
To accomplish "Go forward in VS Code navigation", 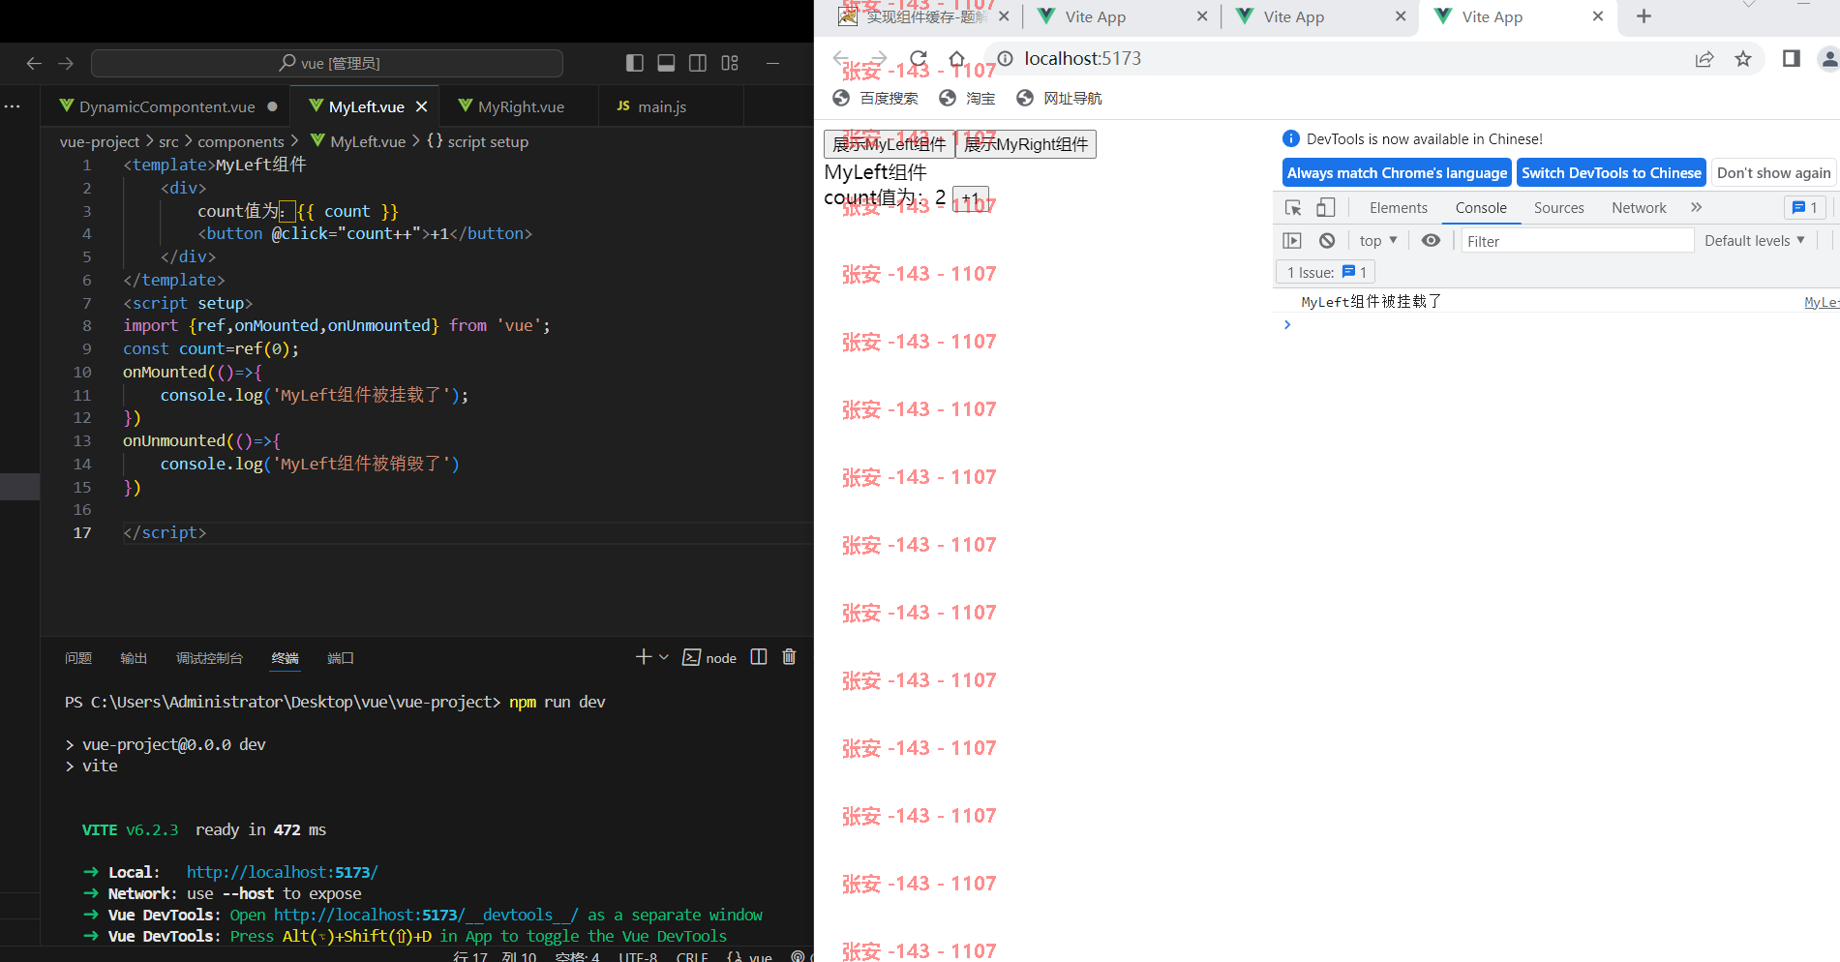I will coord(66,63).
